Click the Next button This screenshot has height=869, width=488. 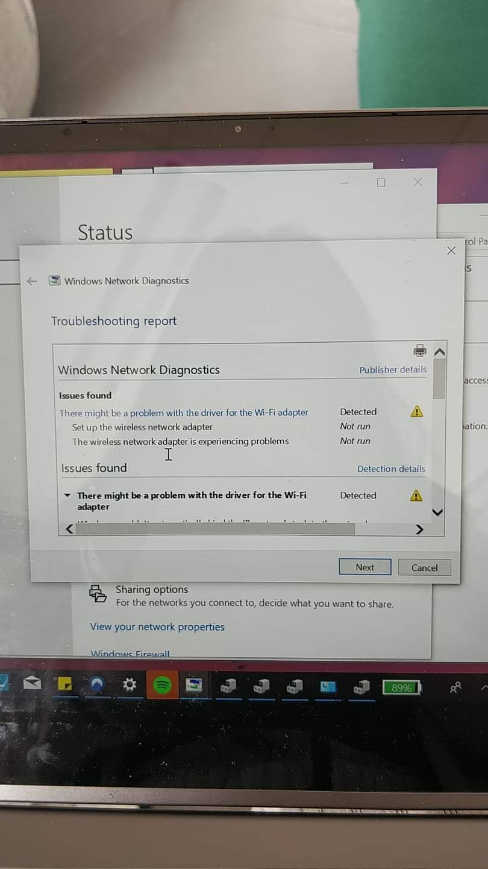pos(365,567)
